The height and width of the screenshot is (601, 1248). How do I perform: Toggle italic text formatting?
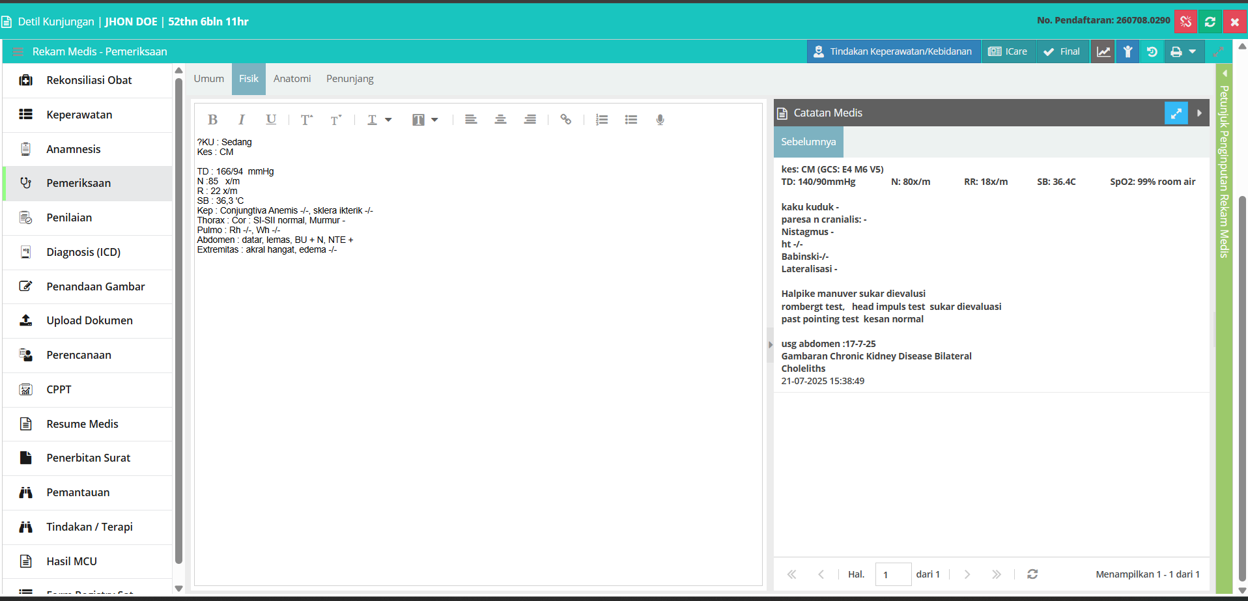(x=242, y=120)
